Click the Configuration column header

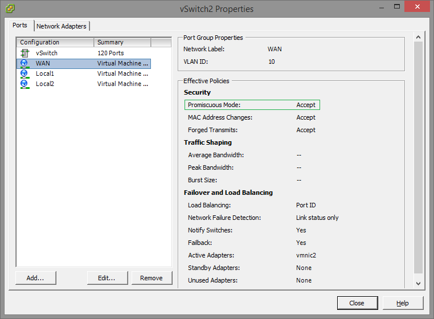tap(55, 42)
